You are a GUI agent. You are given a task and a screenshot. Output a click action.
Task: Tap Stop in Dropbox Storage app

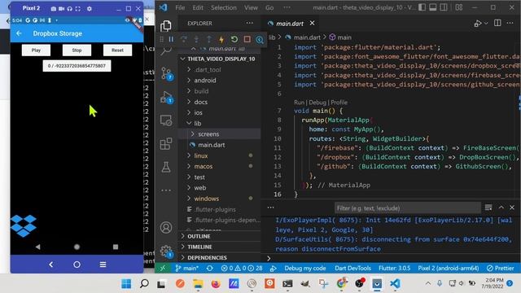pos(77,50)
